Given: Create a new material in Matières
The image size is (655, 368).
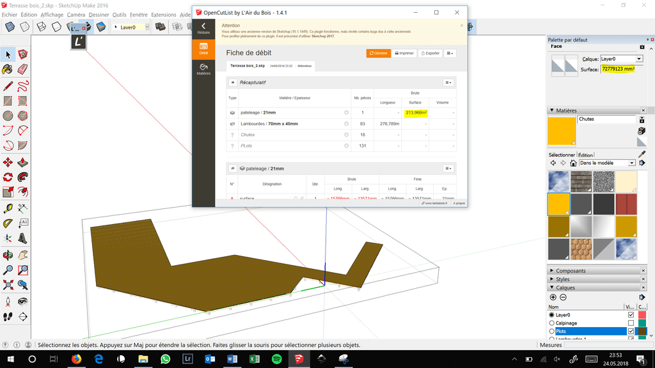Looking at the screenshot, I should click(x=642, y=131).
